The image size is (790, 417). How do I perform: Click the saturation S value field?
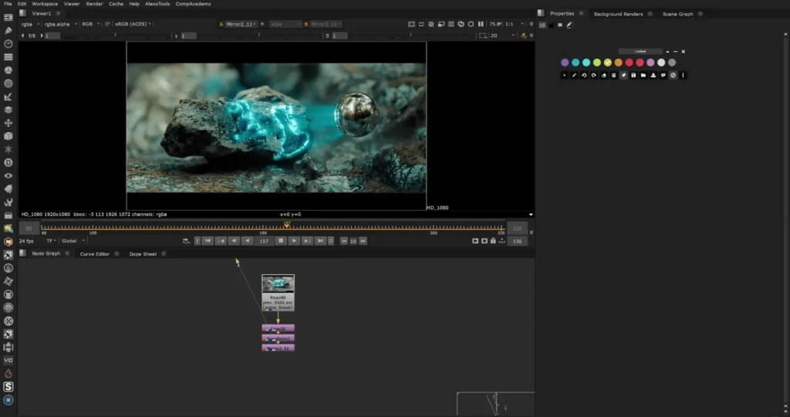(339, 36)
